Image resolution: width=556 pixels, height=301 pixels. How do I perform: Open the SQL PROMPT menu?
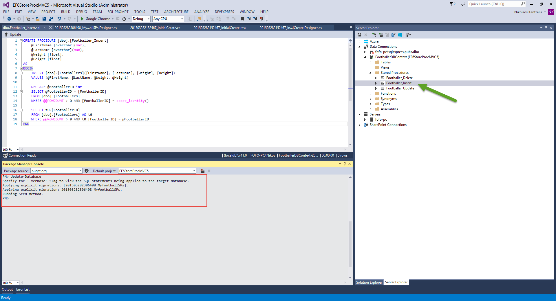118,12
